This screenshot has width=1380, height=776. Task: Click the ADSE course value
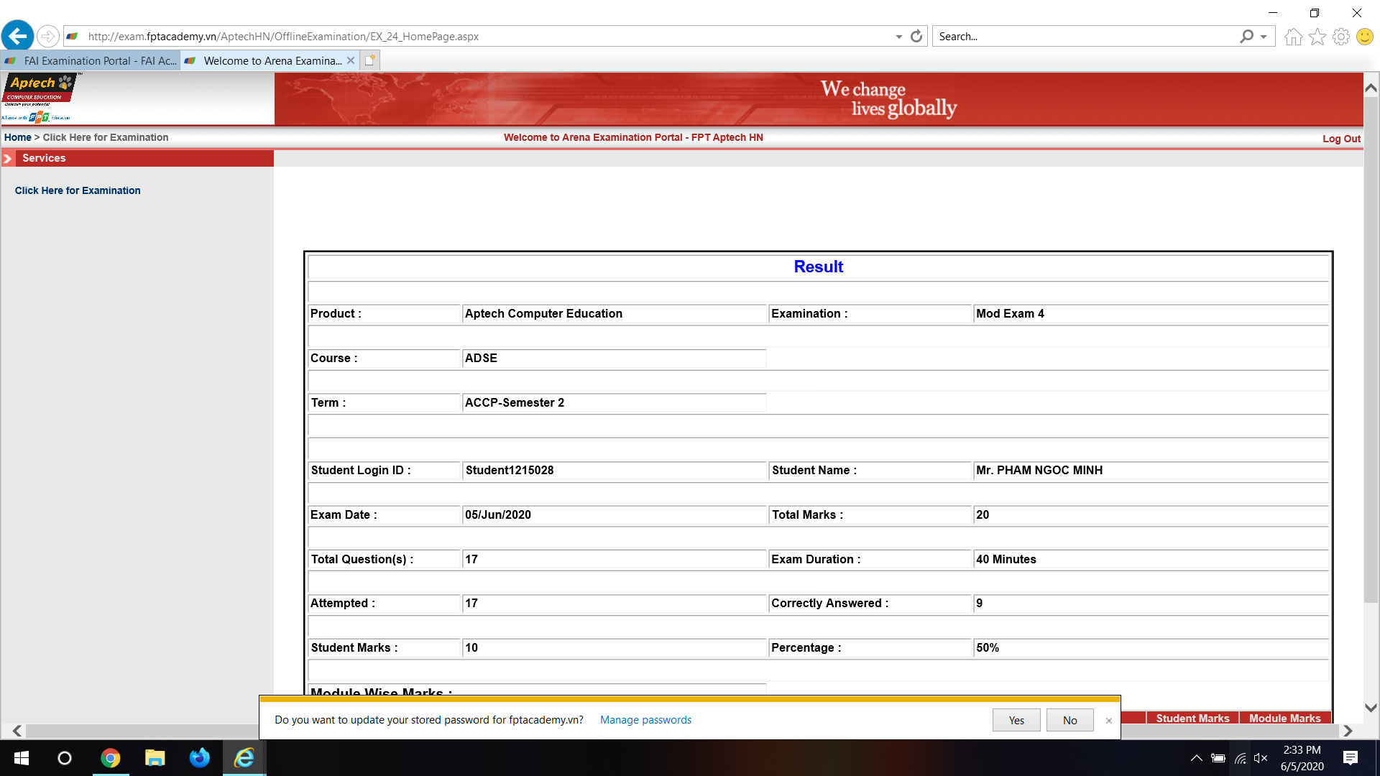[481, 358]
